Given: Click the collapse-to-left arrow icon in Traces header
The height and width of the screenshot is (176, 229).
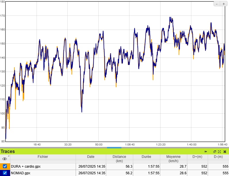Looking at the screenshot, I should (206, 152).
